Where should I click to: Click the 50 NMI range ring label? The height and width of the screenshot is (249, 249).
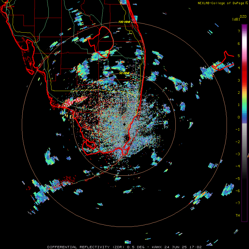click(124, 73)
